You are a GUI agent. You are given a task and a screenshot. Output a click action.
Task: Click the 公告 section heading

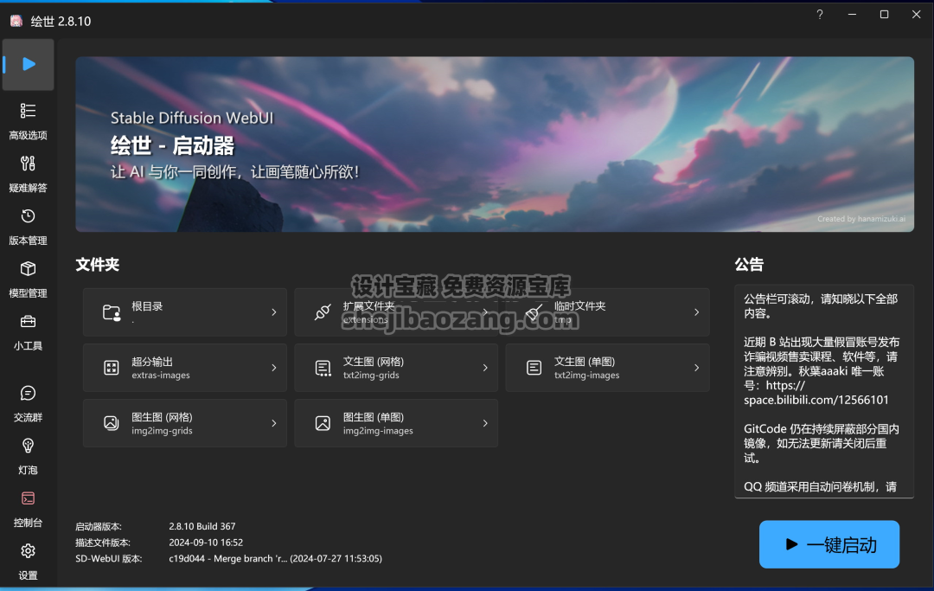point(749,265)
